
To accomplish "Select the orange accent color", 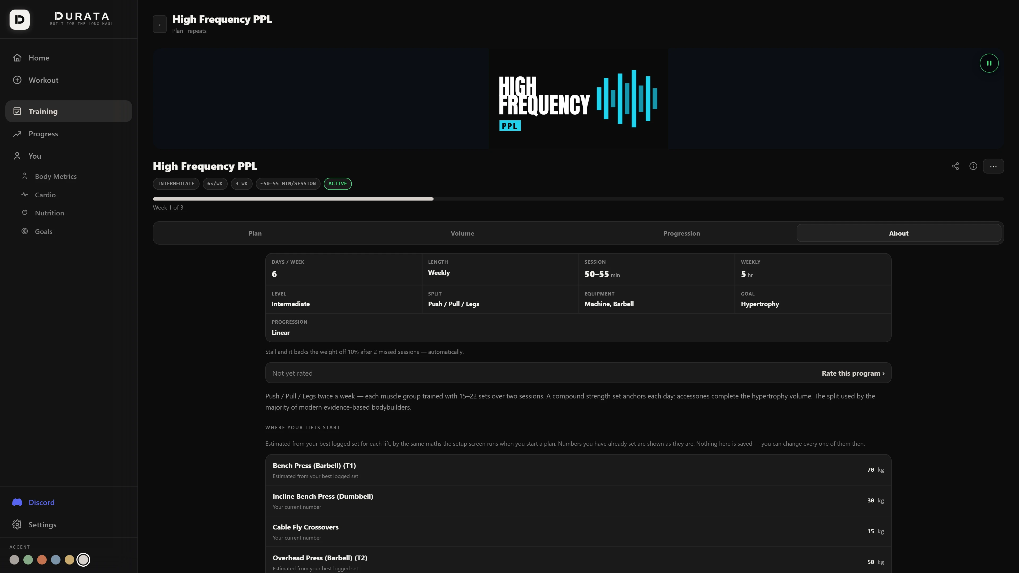I will click(x=42, y=559).
